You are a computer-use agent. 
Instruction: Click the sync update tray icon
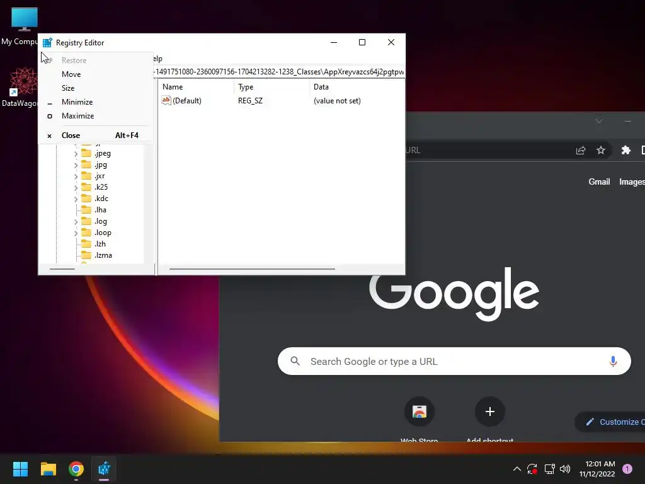(x=532, y=469)
